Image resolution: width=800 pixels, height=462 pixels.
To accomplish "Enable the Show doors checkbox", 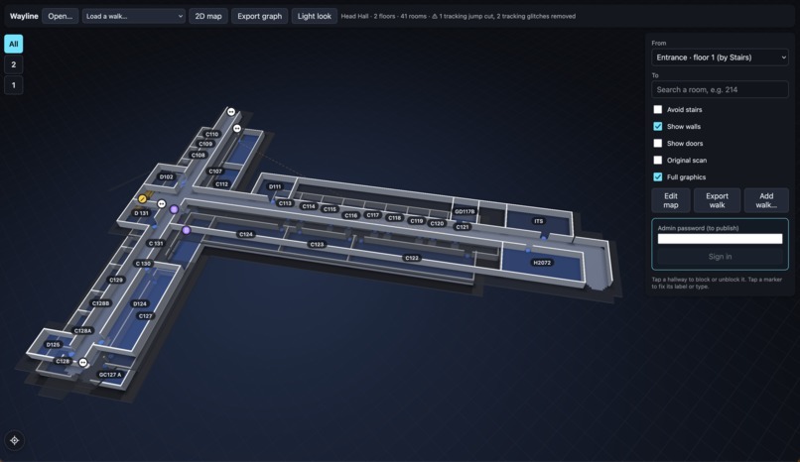I will [658, 143].
